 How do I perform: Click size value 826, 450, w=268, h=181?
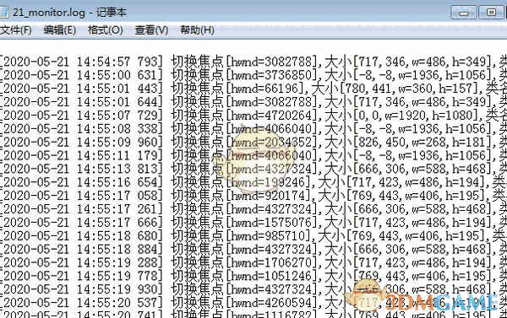point(422,142)
